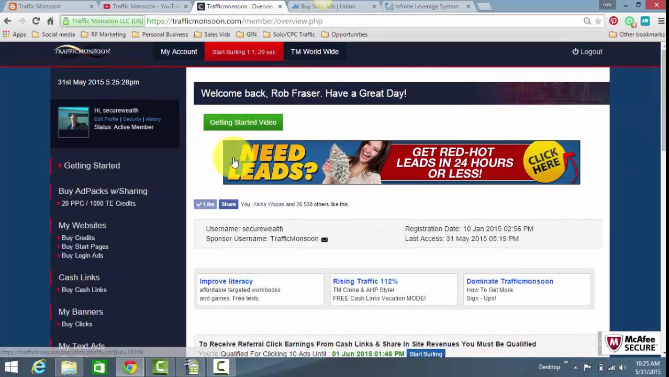This screenshot has height=377, width=669.
Task: Click the battery tray icon
Action: pyautogui.click(x=600, y=367)
